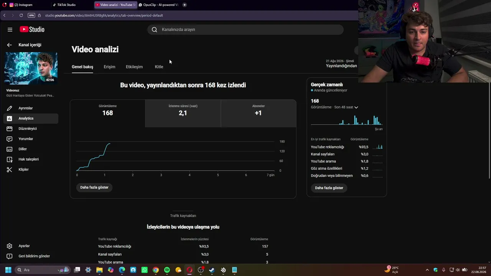Select the Aboneler +1 metric card
Screen dimensions: 491x276
click(x=259, y=113)
